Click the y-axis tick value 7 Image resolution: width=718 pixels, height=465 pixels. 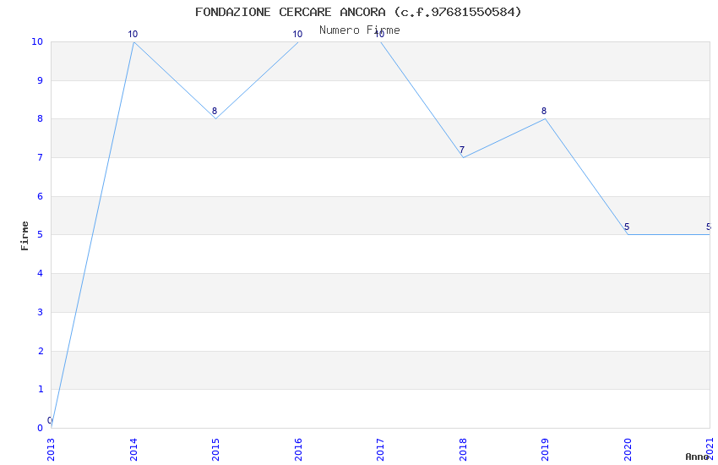(41, 157)
